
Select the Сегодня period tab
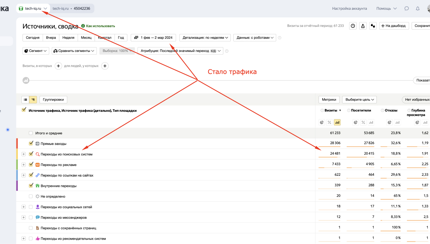click(33, 38)
